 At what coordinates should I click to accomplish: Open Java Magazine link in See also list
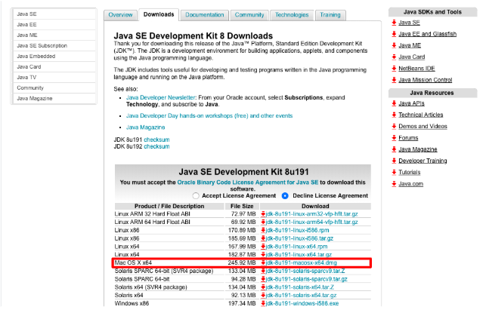145,127
